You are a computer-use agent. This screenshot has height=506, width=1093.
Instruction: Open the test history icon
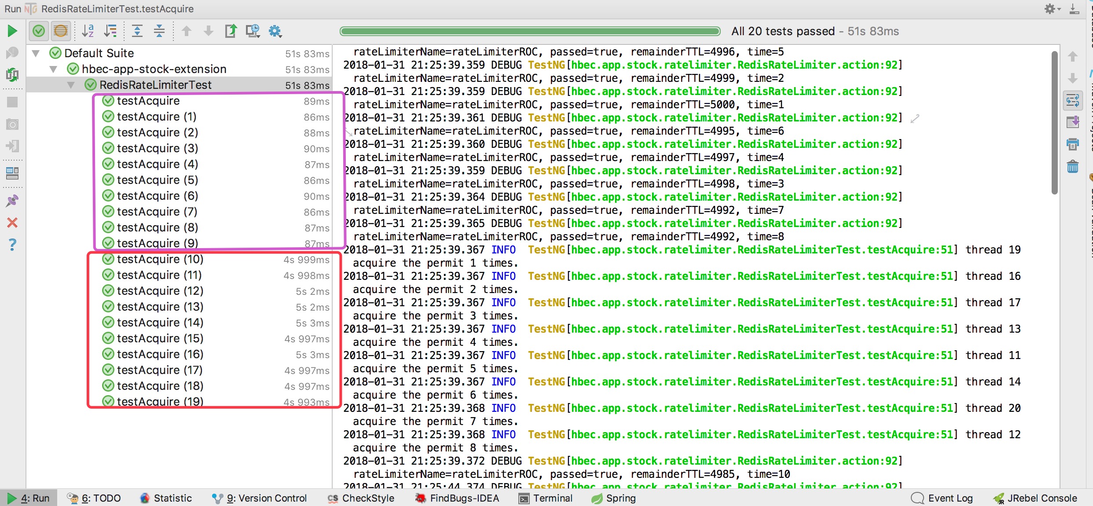tap(253, 31)
